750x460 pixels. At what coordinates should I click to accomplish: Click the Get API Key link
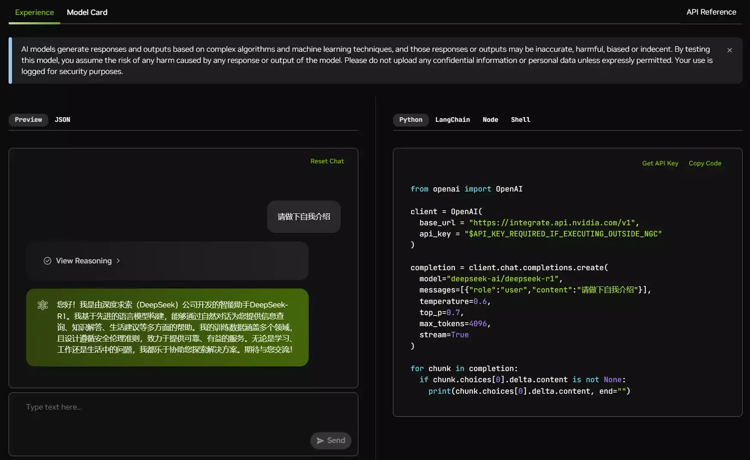click(x=660, y=163)
